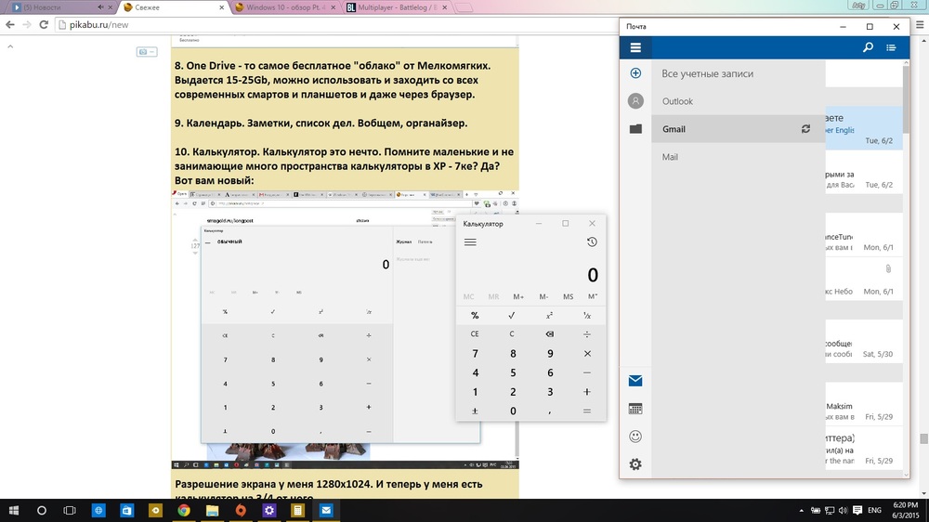Switch to the Calendar app icon
The height and width of the screenshot is (522, 929).
coord(635,409)
